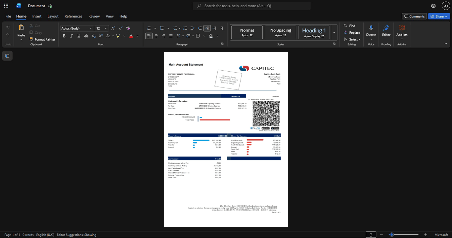Open the Select dropdown in Editing
Viewport: 452px width, 238px height.
coord(352,39)
